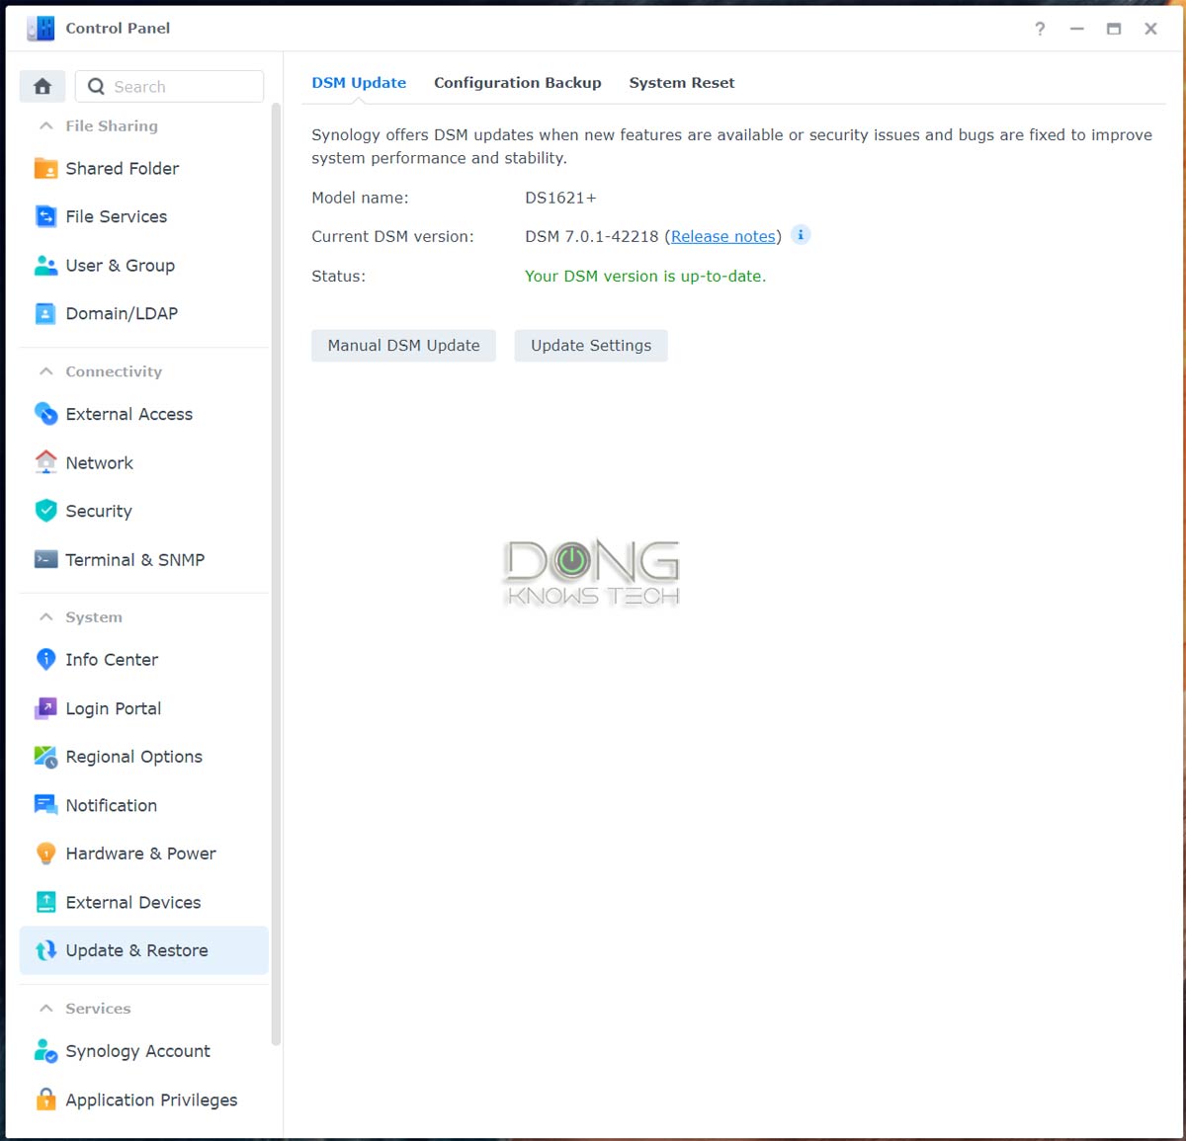Screen dimensions: 1186x1141
Task: Collapse the System section
Action: pos(45,617)
